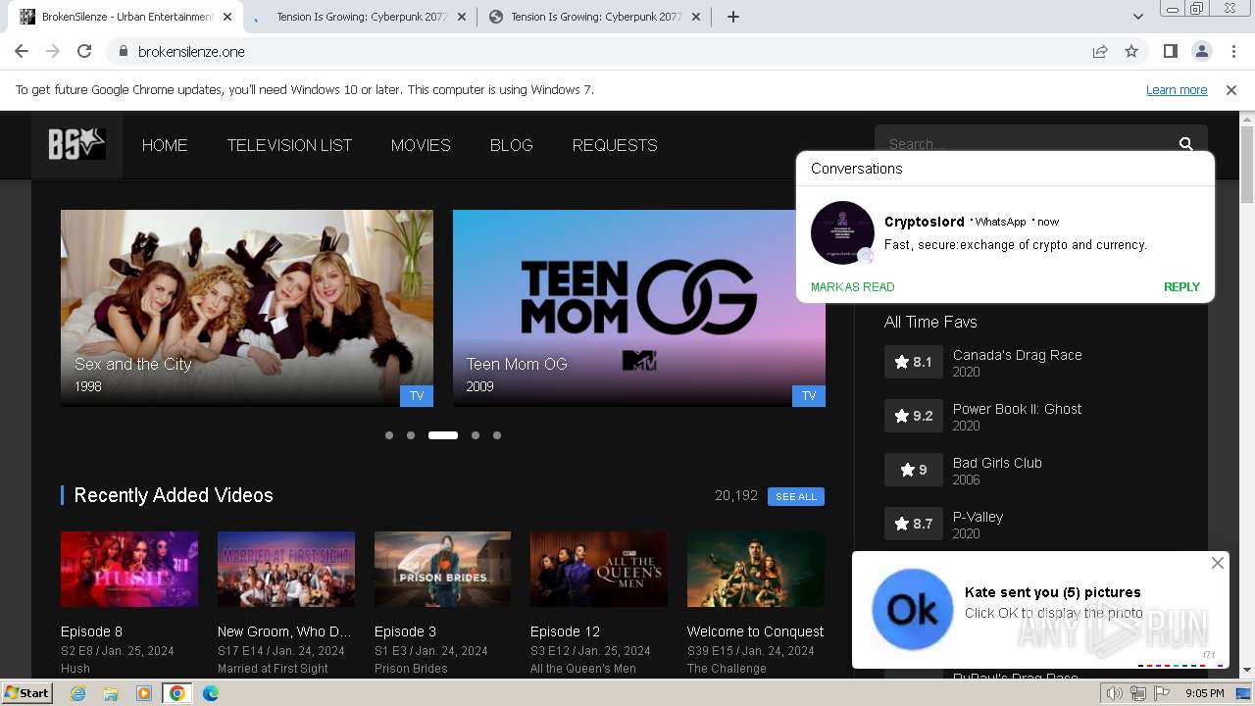Open Hush Episode 8 thumbnail
Image resolution: width=1255 pixels, height=706 pixels.
pyautogui.click(x=129, y=570)
